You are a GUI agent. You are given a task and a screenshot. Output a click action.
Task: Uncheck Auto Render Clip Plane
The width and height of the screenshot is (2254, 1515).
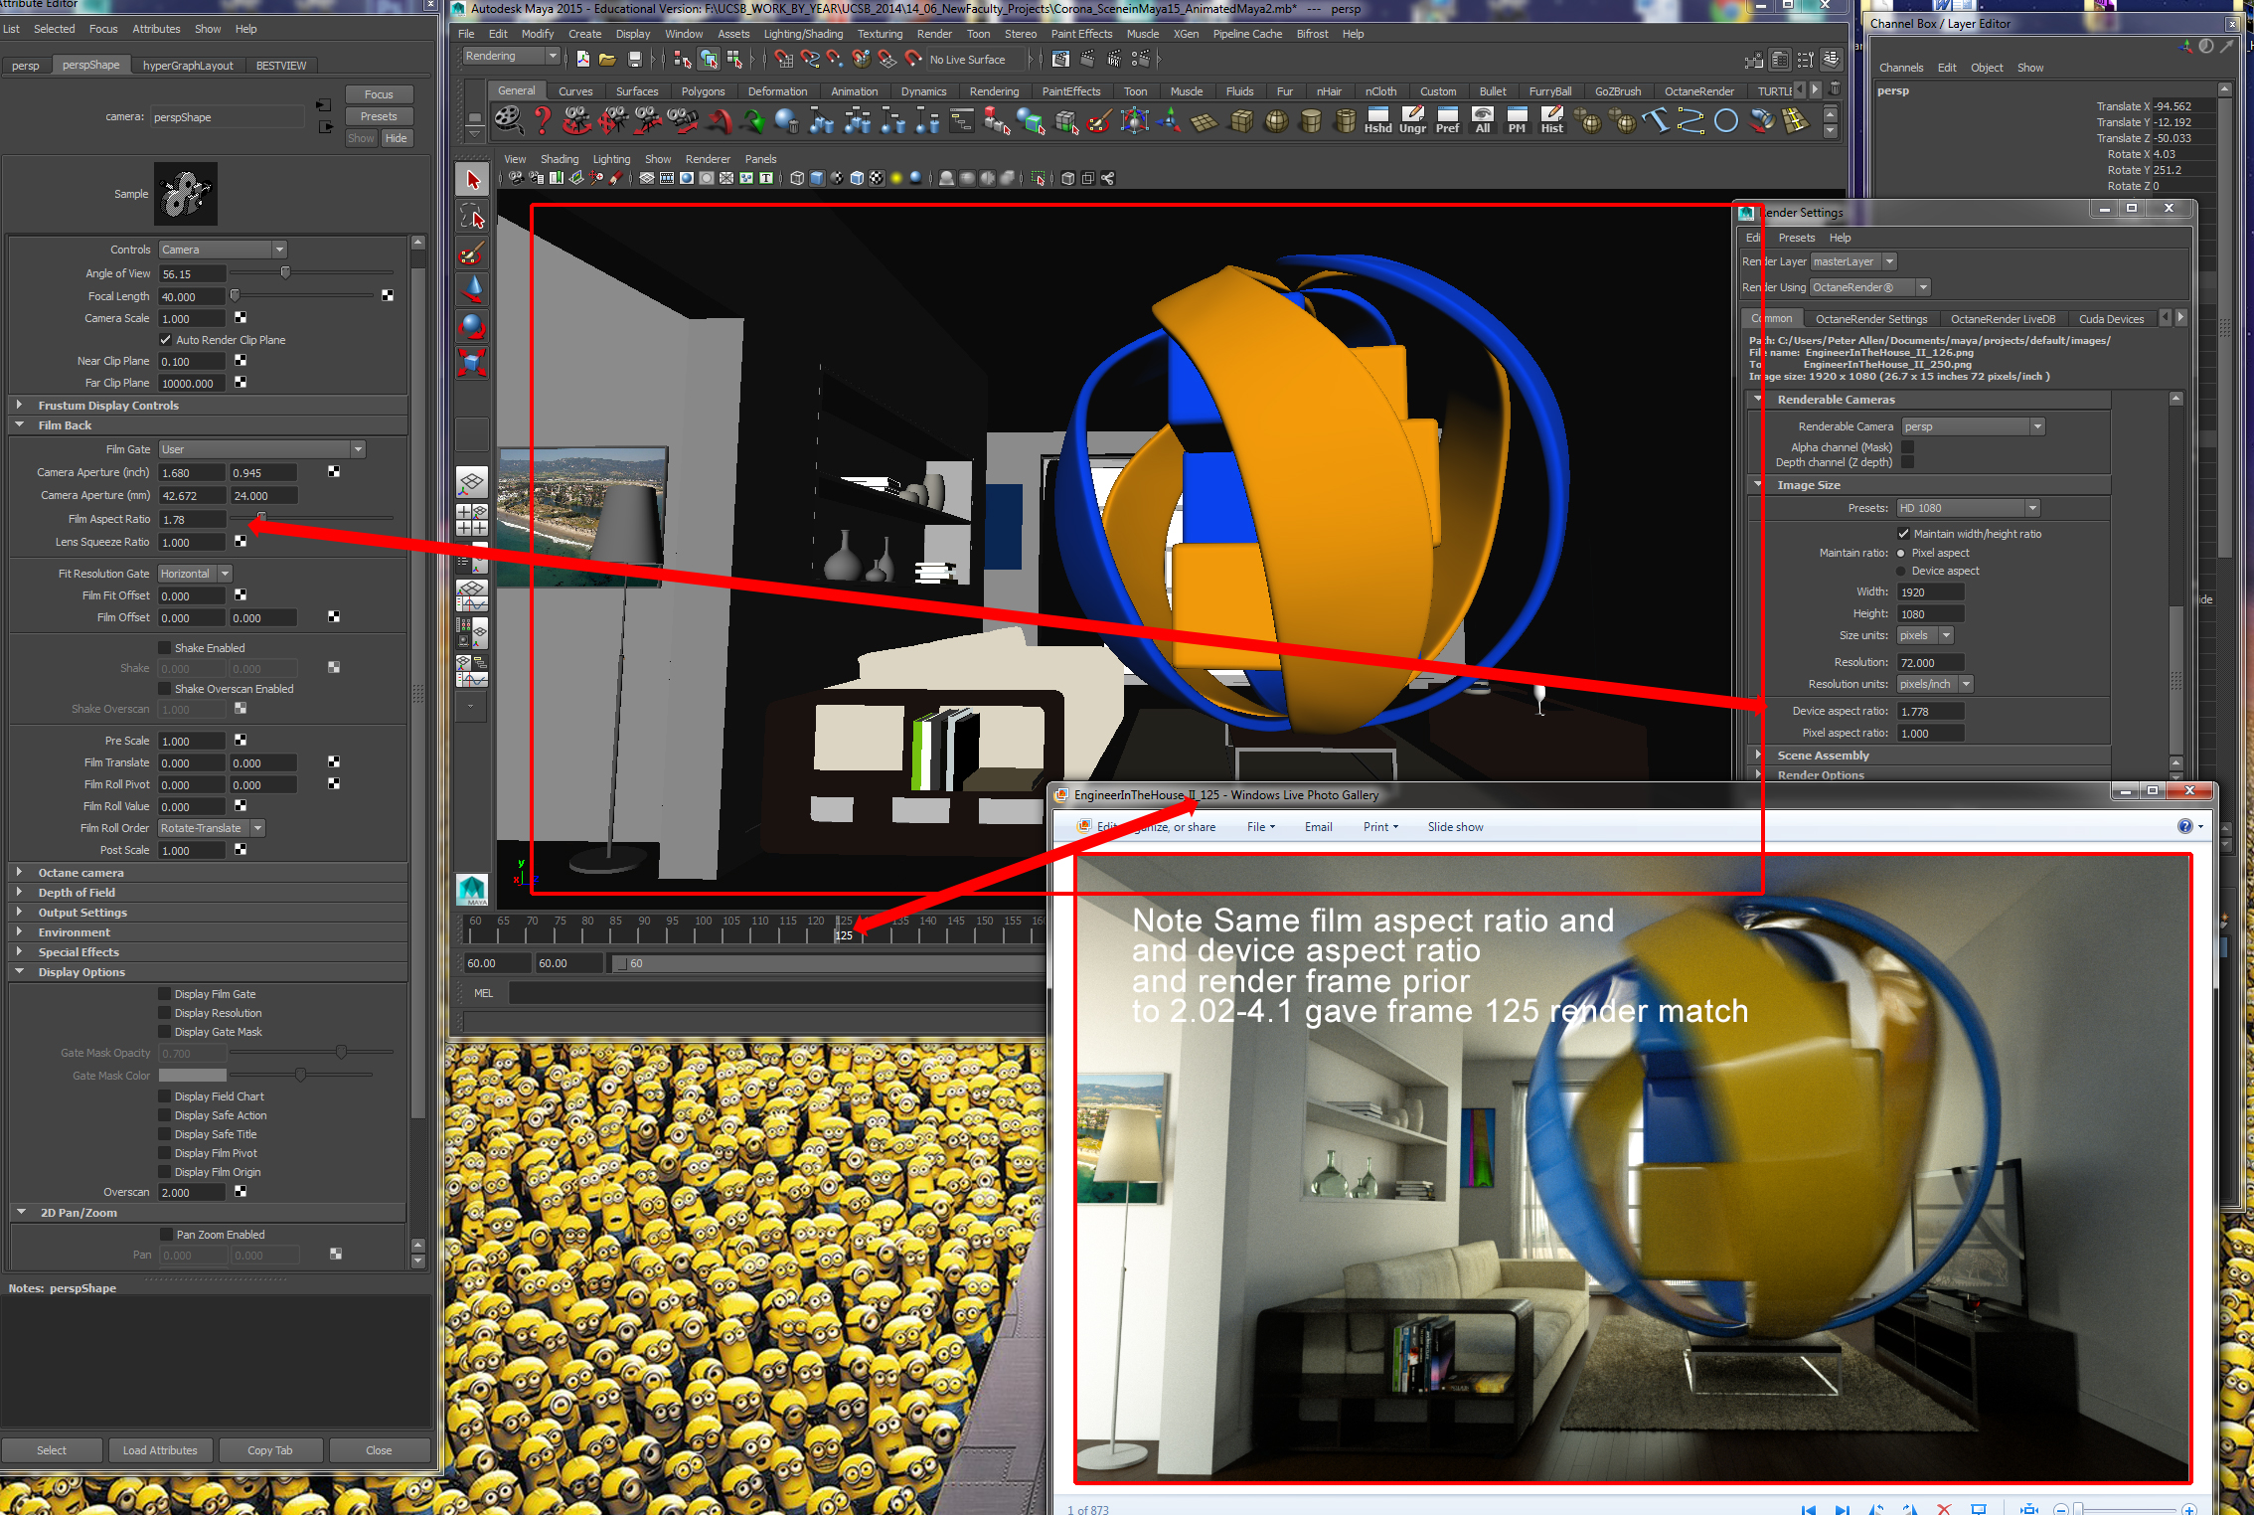(x=166, y=340)
